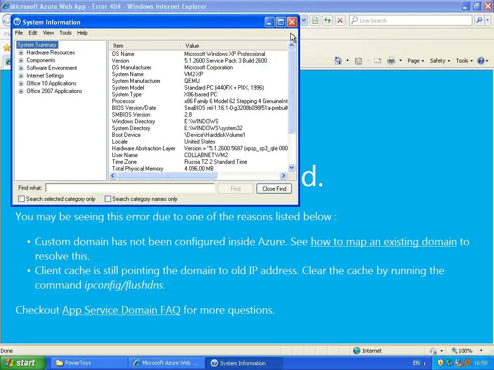
Task: Switch to the Microsoft Azure Web taskbar button
Action: pos(166,363)
